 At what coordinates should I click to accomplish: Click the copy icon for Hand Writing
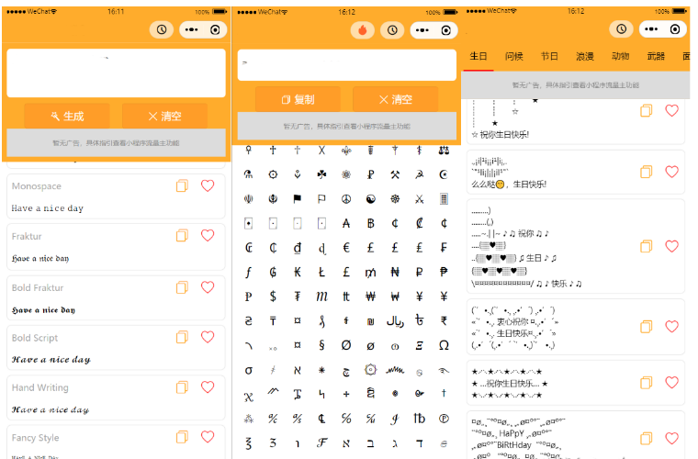tap(182, 387)
